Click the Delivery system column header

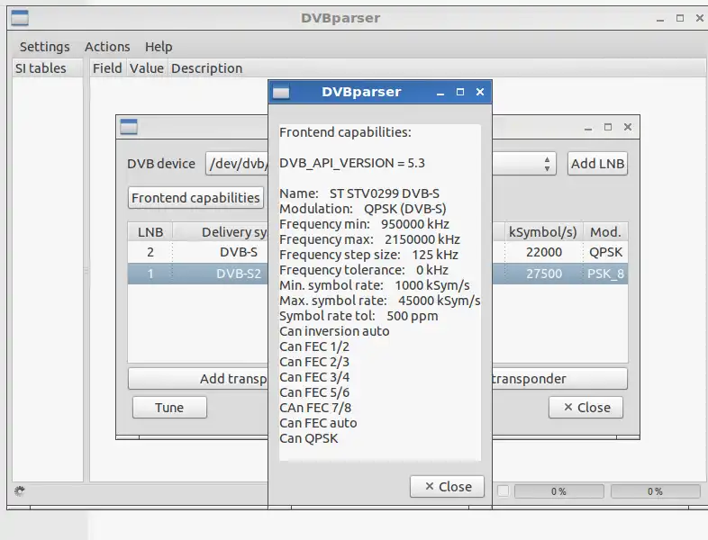(221, 232)
